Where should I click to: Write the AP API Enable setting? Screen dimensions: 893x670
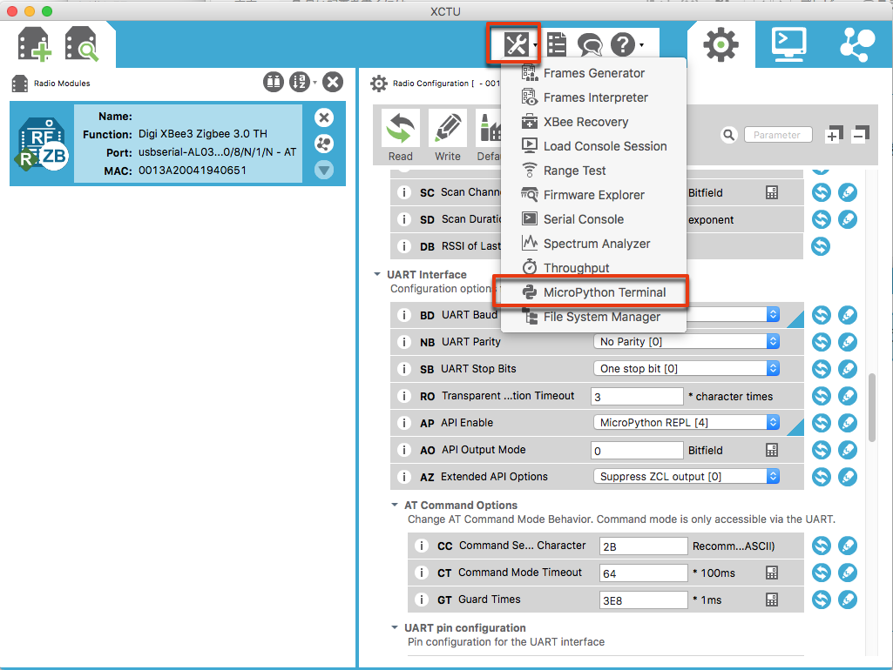tap(848, 423)
